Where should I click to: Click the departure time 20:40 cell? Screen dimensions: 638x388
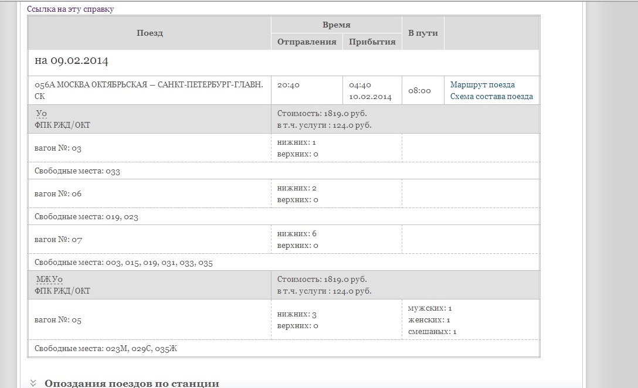tap(289, 85)
